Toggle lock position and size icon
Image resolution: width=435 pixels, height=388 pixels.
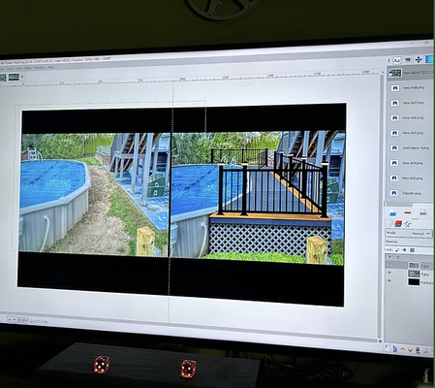coord(405,250)
